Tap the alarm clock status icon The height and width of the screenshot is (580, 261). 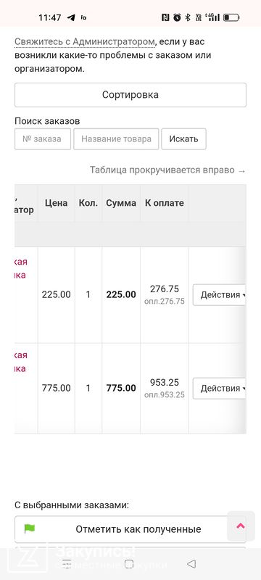click(x=177, y=17)
